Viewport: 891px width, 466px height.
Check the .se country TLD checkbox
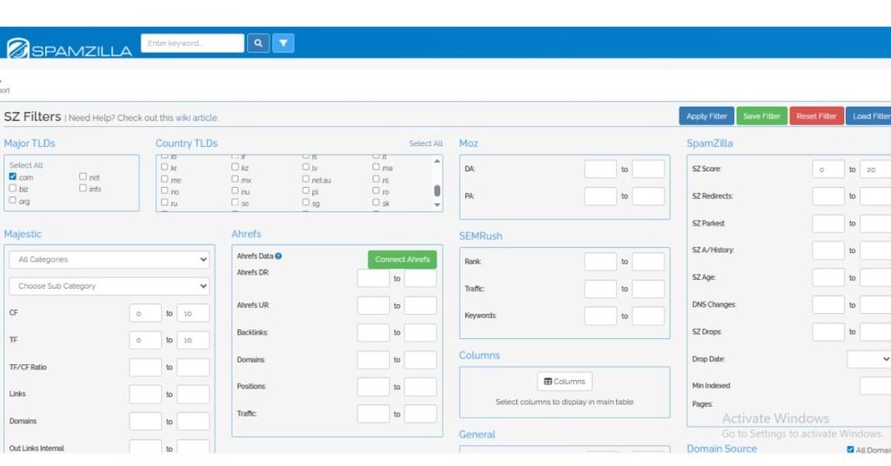[x=235, y=202]
